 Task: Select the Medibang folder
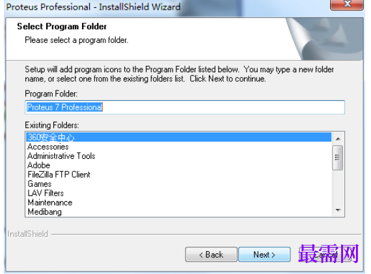(178, 212)
